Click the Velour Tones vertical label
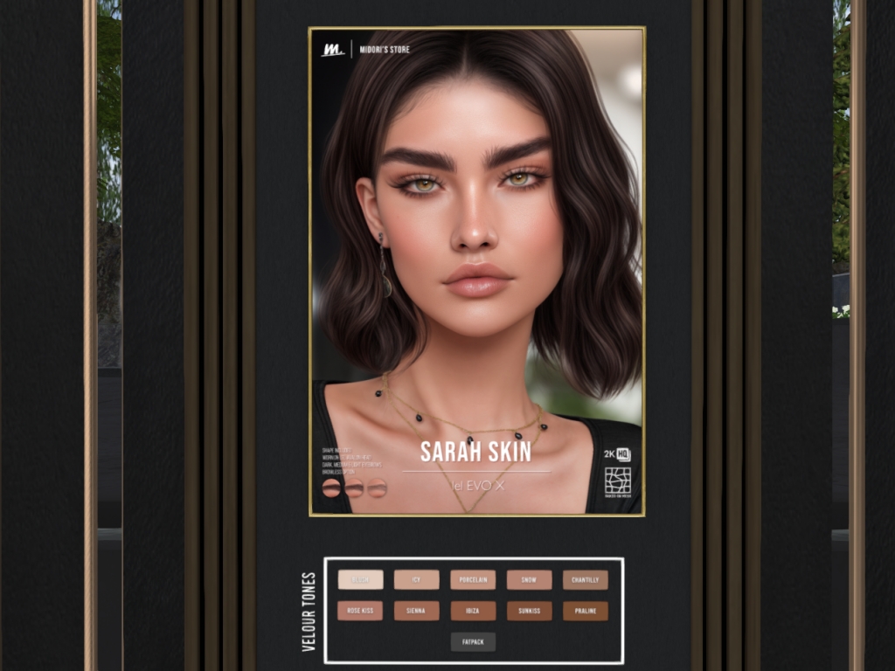The height and width of the screenshot is (671, 895). coord(309,612)
